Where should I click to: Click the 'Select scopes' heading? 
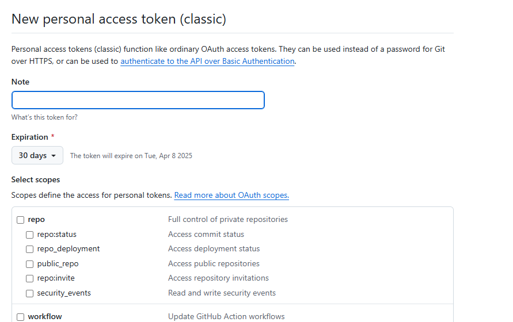(36, 179)
